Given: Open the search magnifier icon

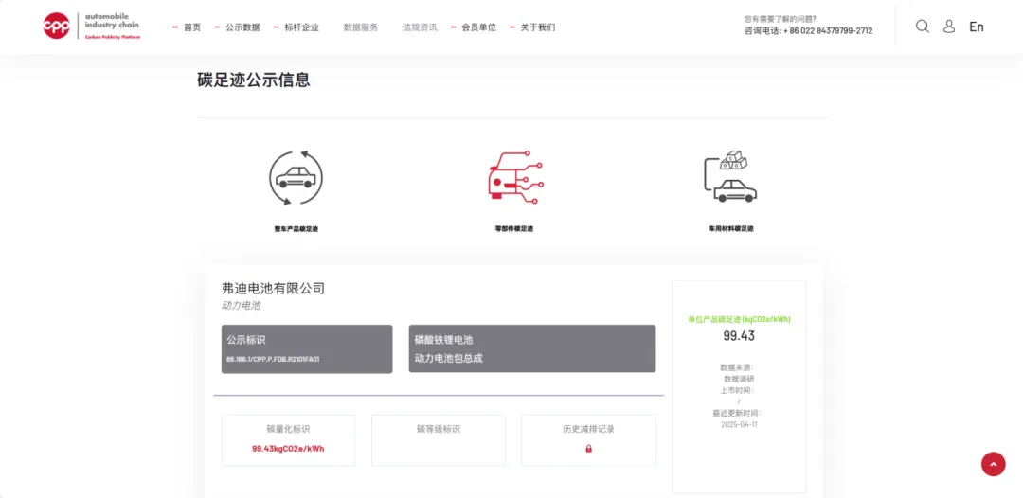Looking at the screenshot, I should (923, 27).
